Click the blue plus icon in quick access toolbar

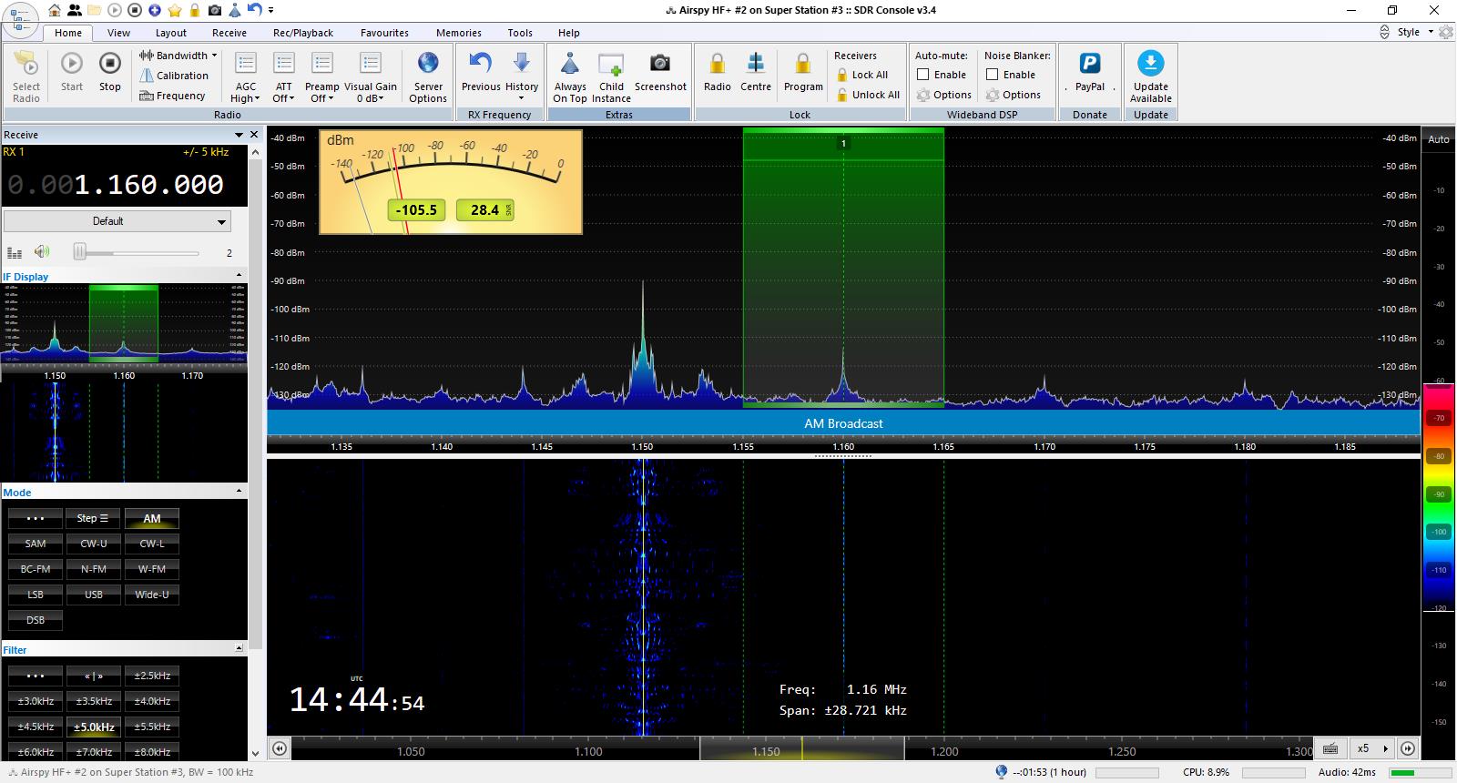(x=155, y=10)
